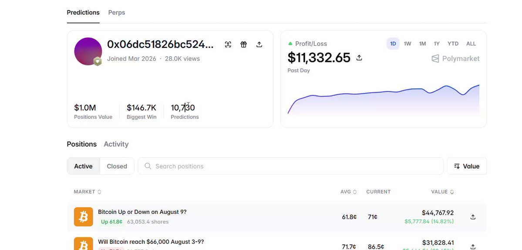This screenshot has height=250, width=522.
Task: Click the Predictions count stat
Action: (x=185, y=111)
